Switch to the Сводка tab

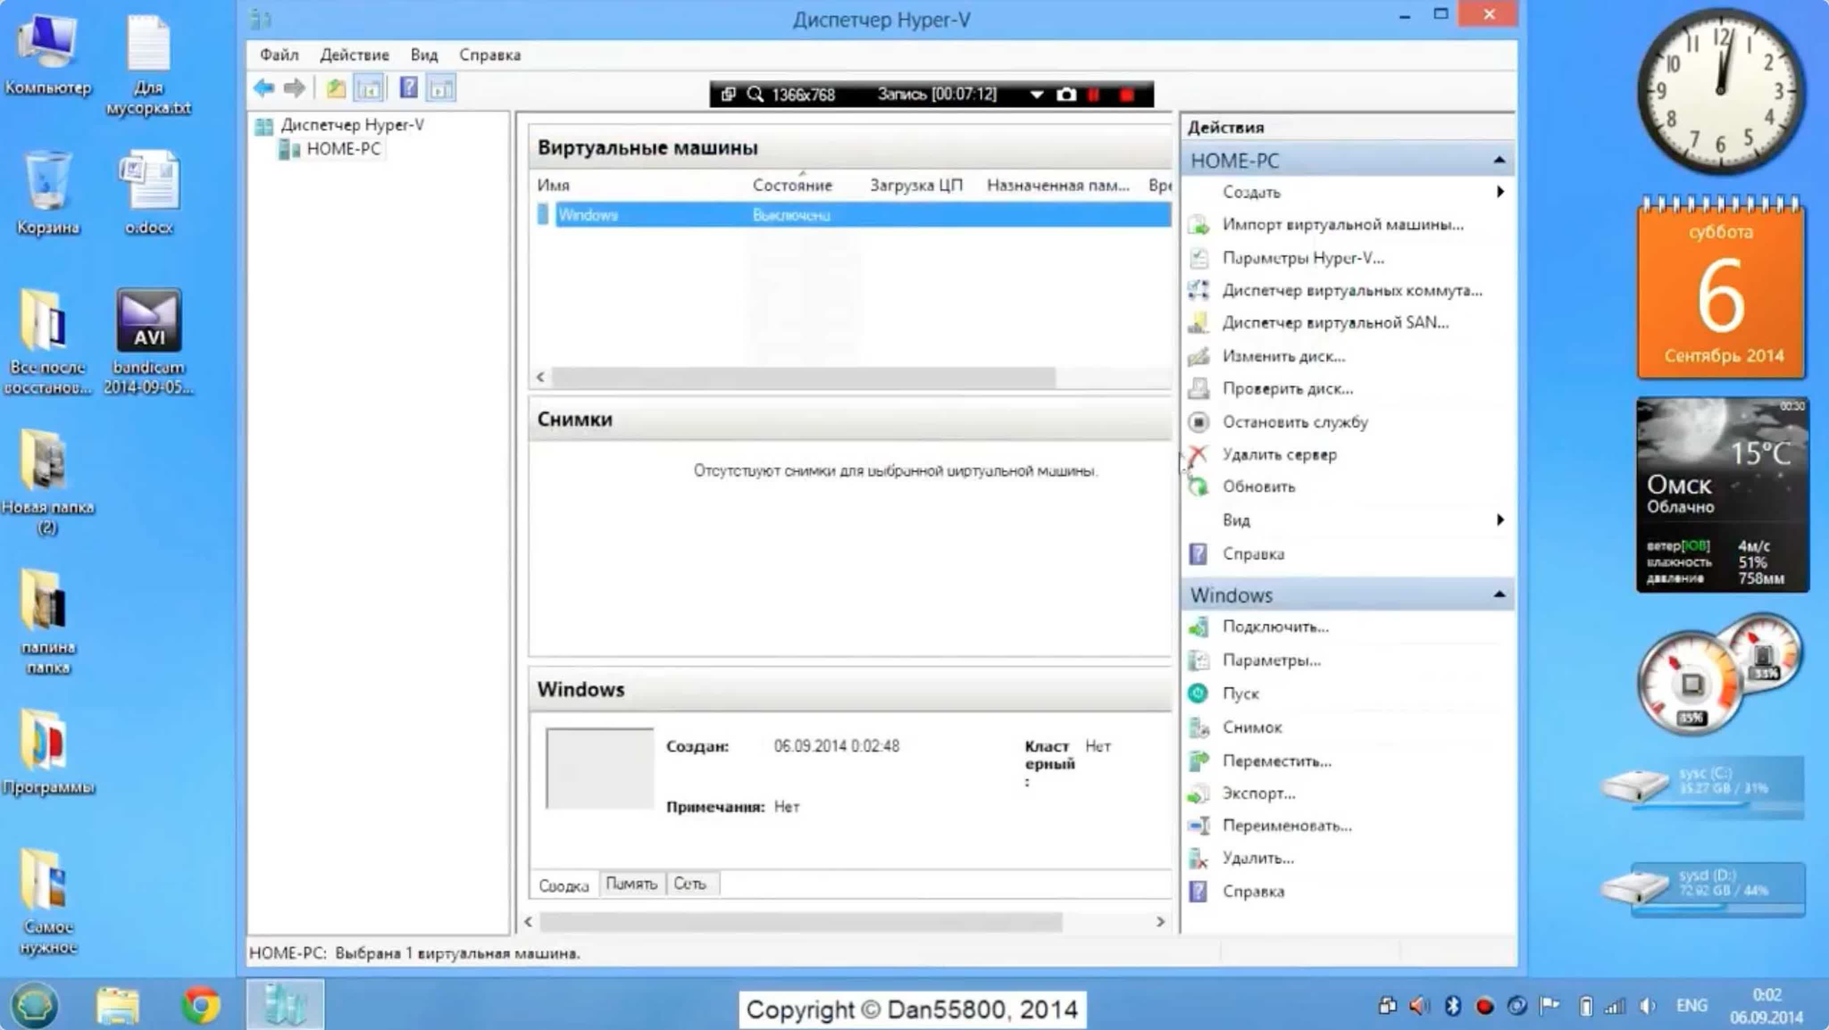click(564, 885)
